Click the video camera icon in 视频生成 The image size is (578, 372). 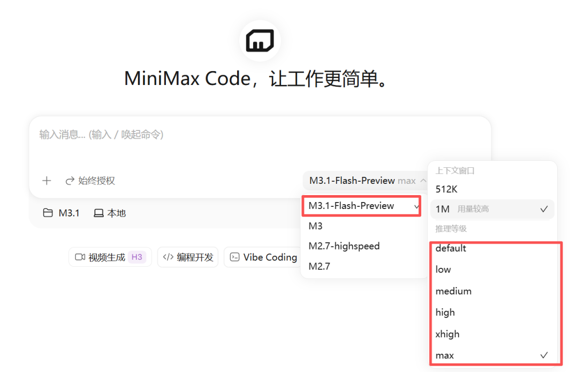[80, 257]
